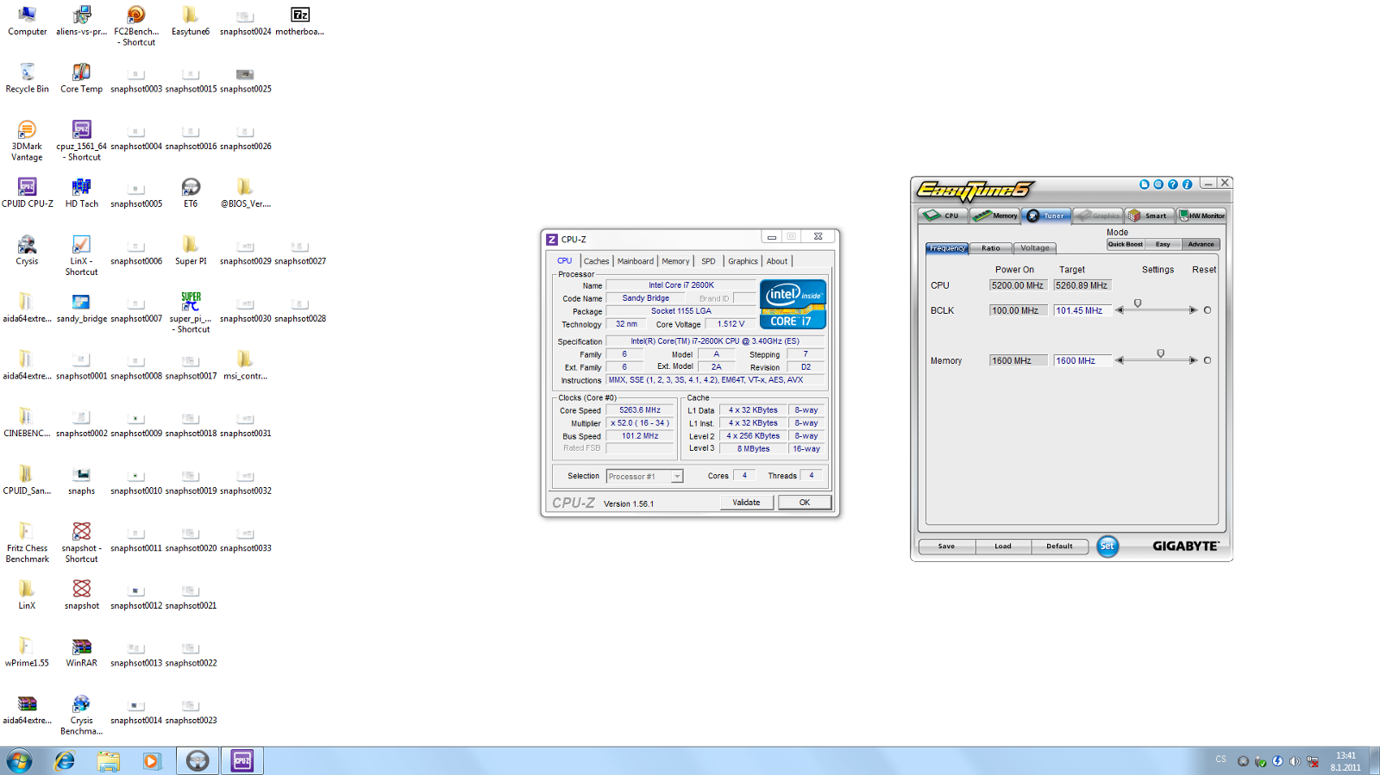Select the Frequency sub-tab in EasyTune6

tap(947, 248)
